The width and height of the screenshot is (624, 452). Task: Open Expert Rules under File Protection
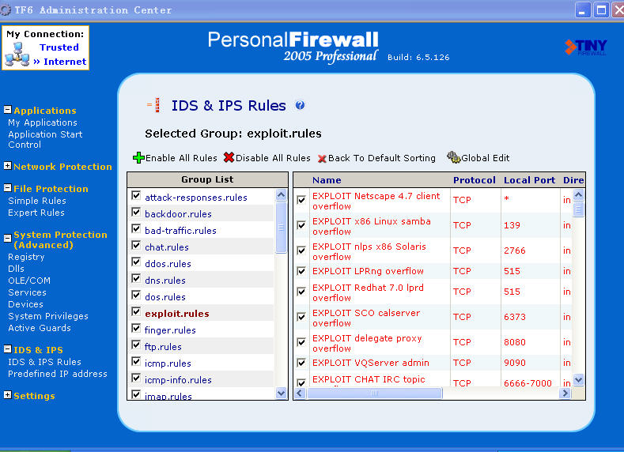(36, 213)
